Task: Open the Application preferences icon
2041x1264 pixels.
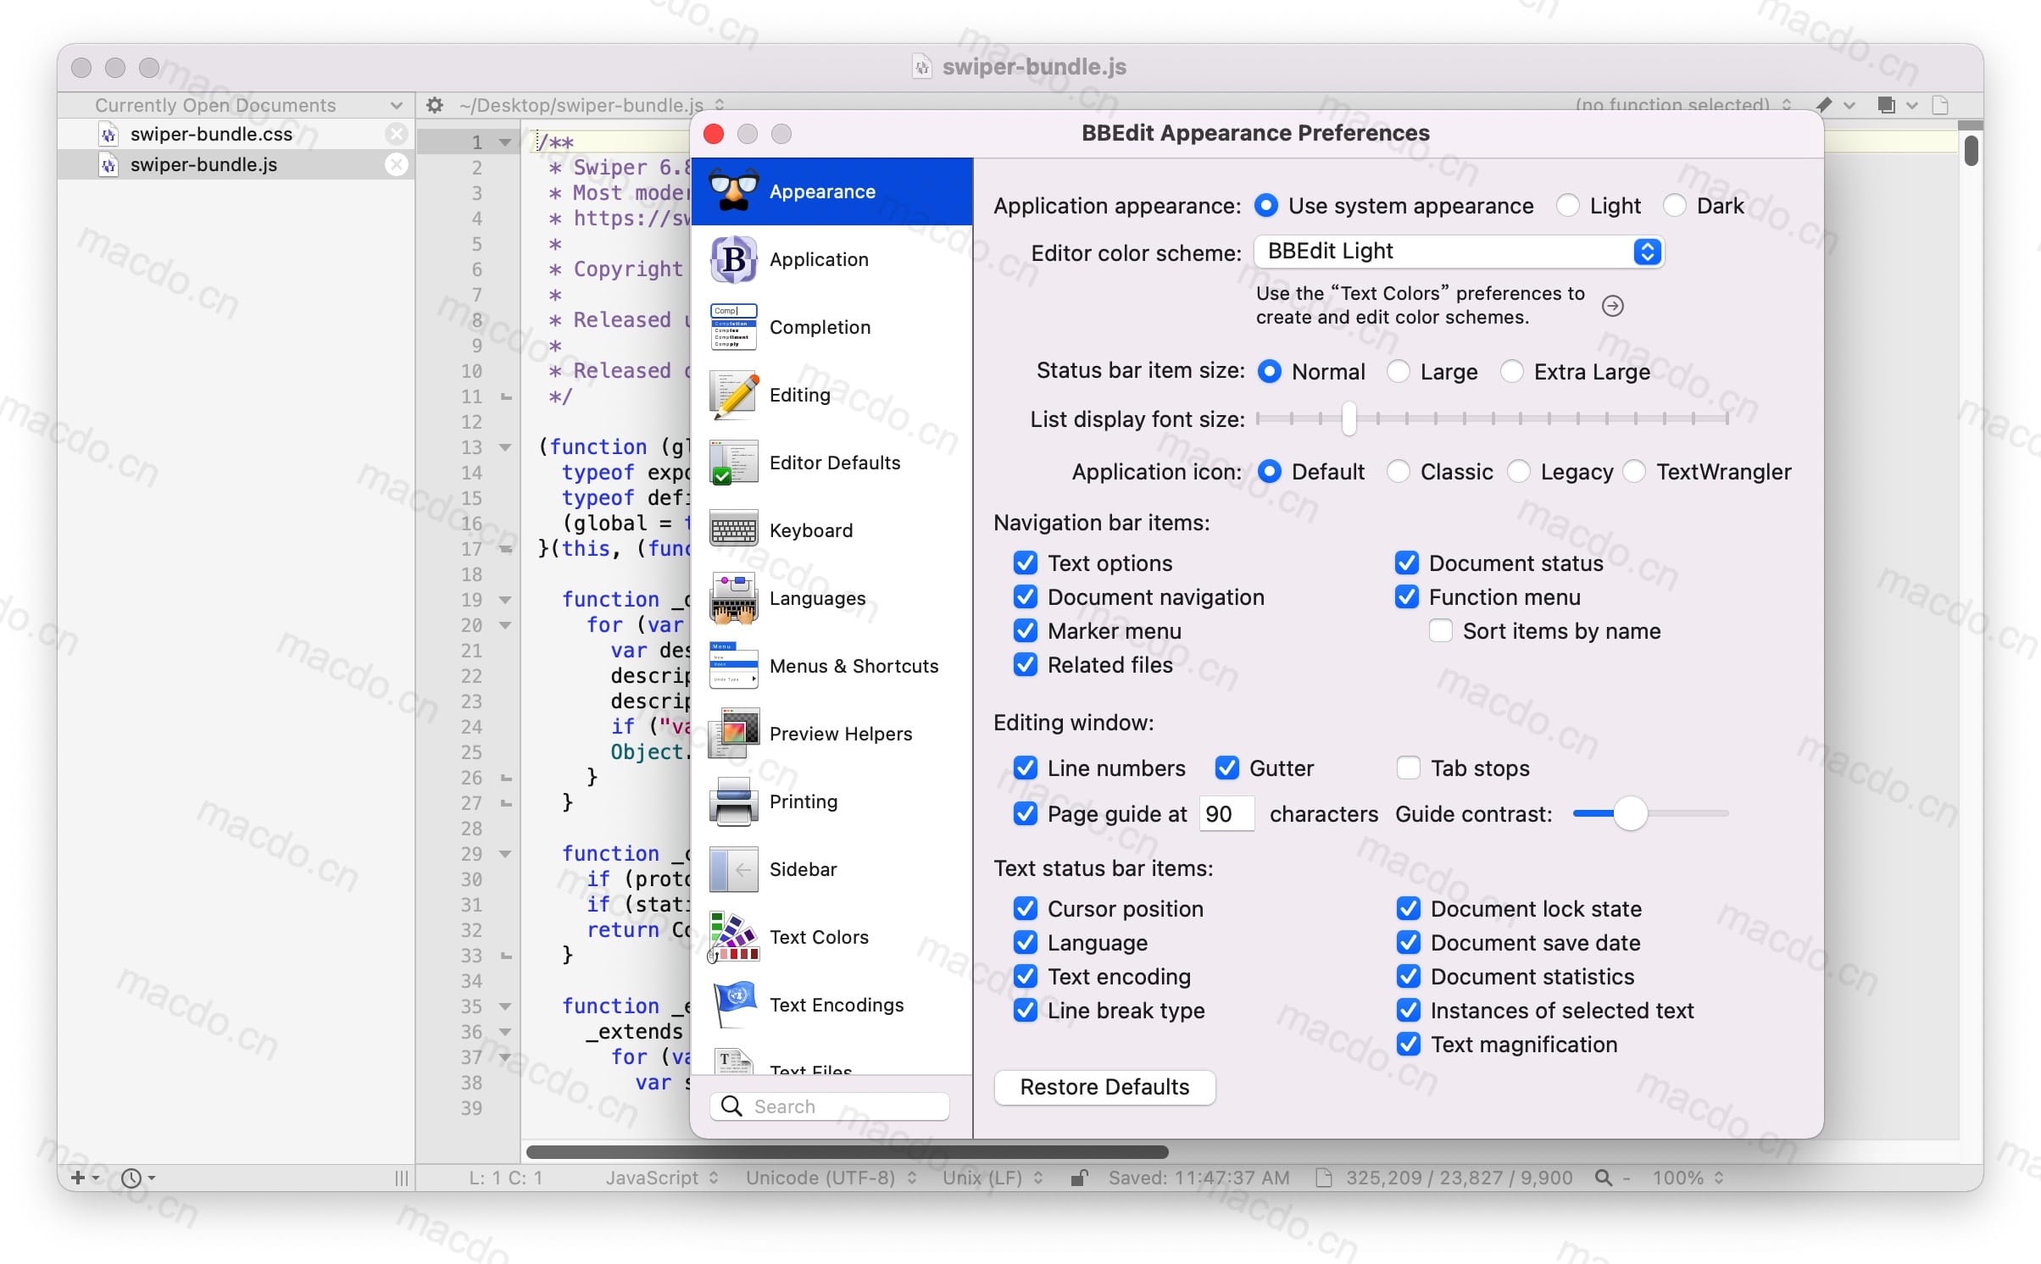Action: (x=733, y=259)
